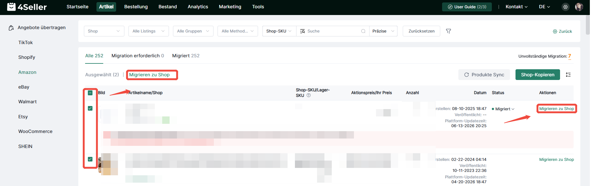Select Shopify in the sidebar
Screen dimensions: 592x186
(x=27, y=57)
